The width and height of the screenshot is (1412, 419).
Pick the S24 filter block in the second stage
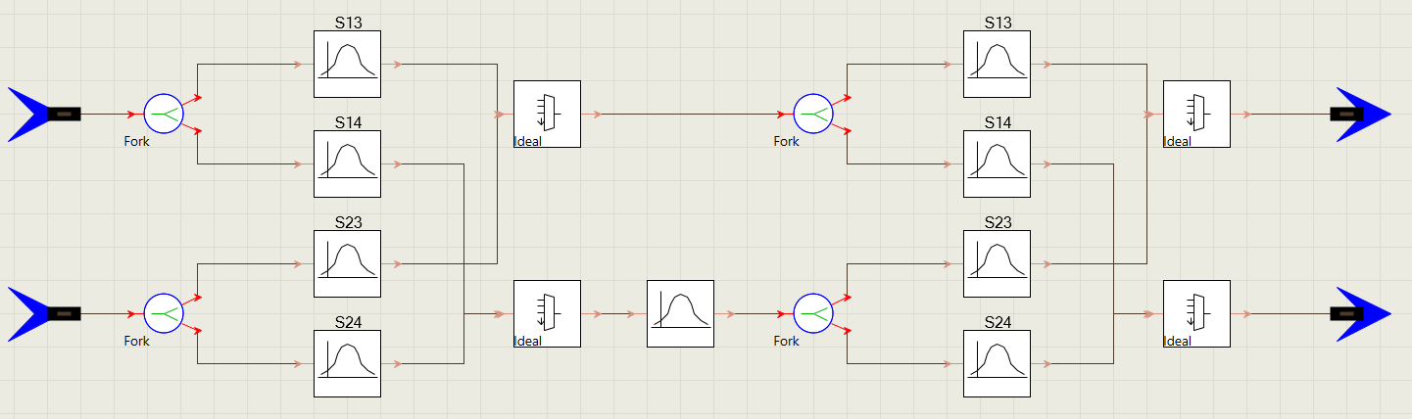(x=997, y=364)
